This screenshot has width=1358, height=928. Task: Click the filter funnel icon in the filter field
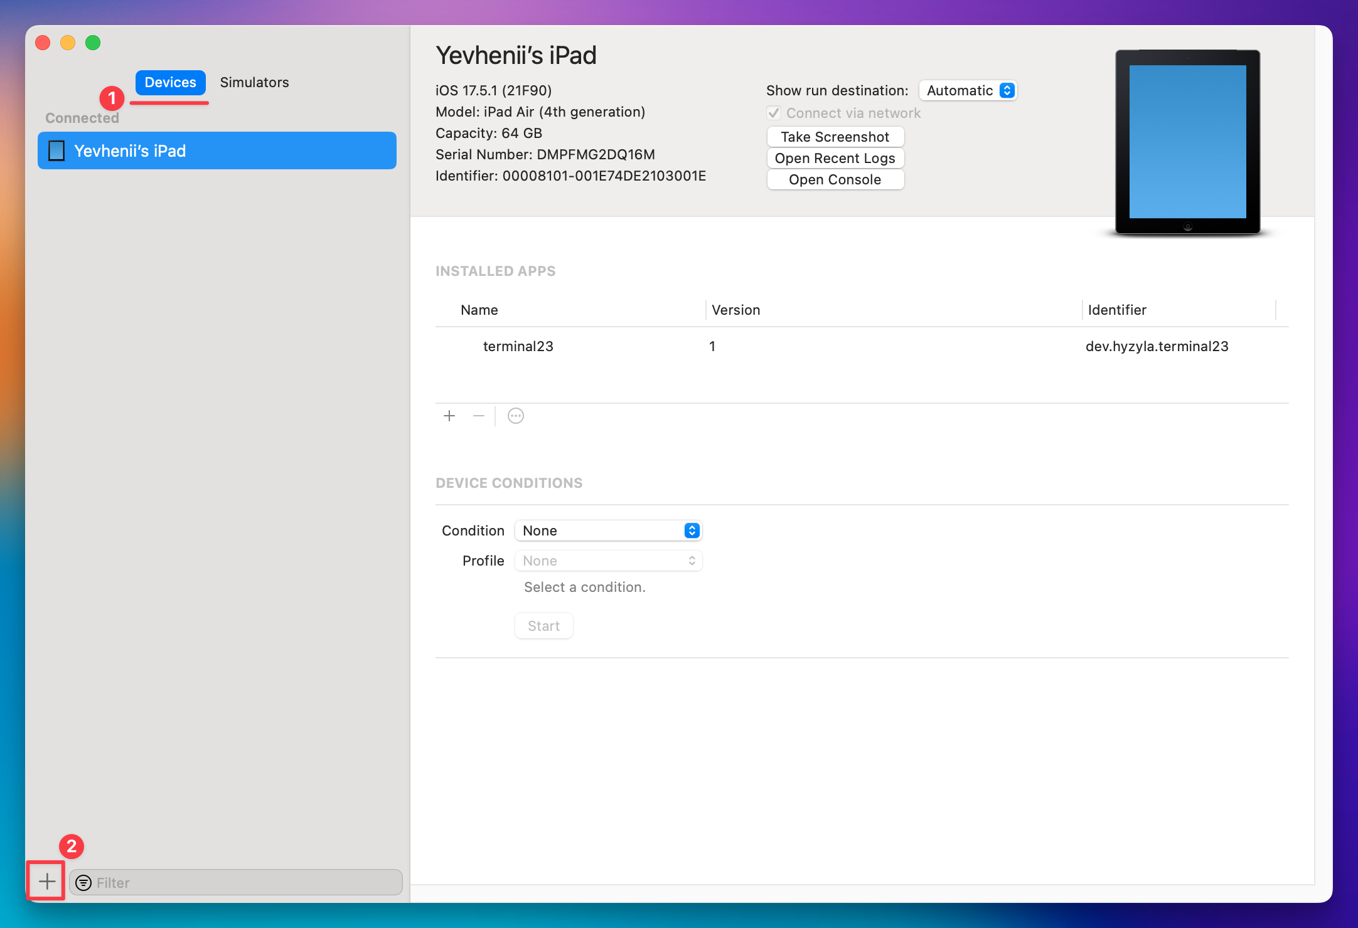tap(83, 882)
